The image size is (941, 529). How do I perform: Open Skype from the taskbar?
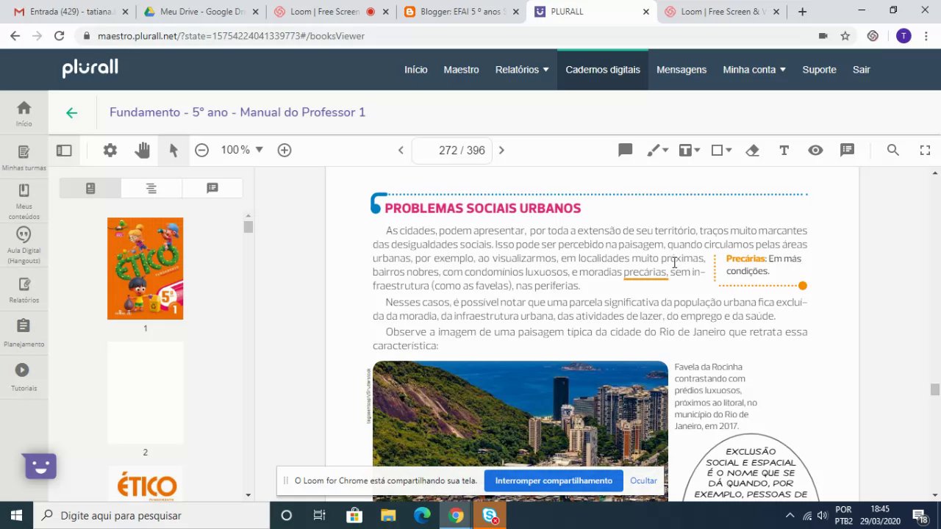click(x=490, y=515)
